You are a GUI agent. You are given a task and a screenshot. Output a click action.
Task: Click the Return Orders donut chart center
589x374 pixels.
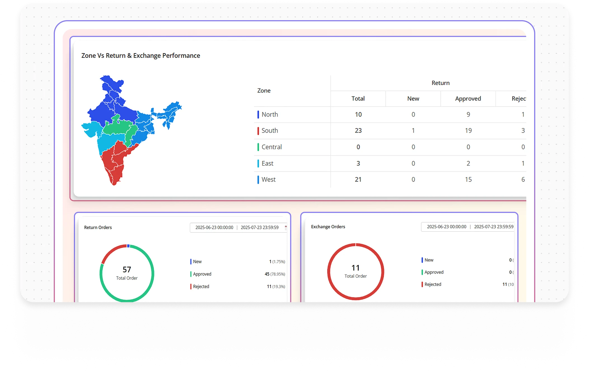pos(127,273)
